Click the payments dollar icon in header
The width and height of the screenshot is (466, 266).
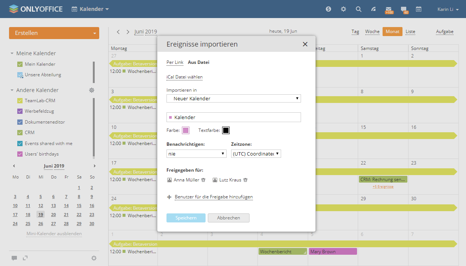click(x=328, y=9)
